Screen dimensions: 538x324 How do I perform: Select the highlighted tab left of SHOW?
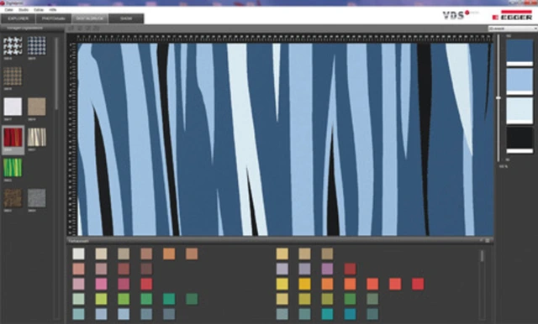pyautogui.click(x=90, y=18)
